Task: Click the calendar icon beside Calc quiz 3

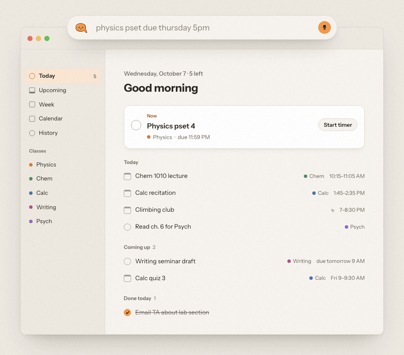Action: tap(127, 278)
